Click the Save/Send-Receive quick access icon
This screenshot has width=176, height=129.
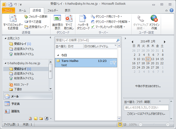10,4
